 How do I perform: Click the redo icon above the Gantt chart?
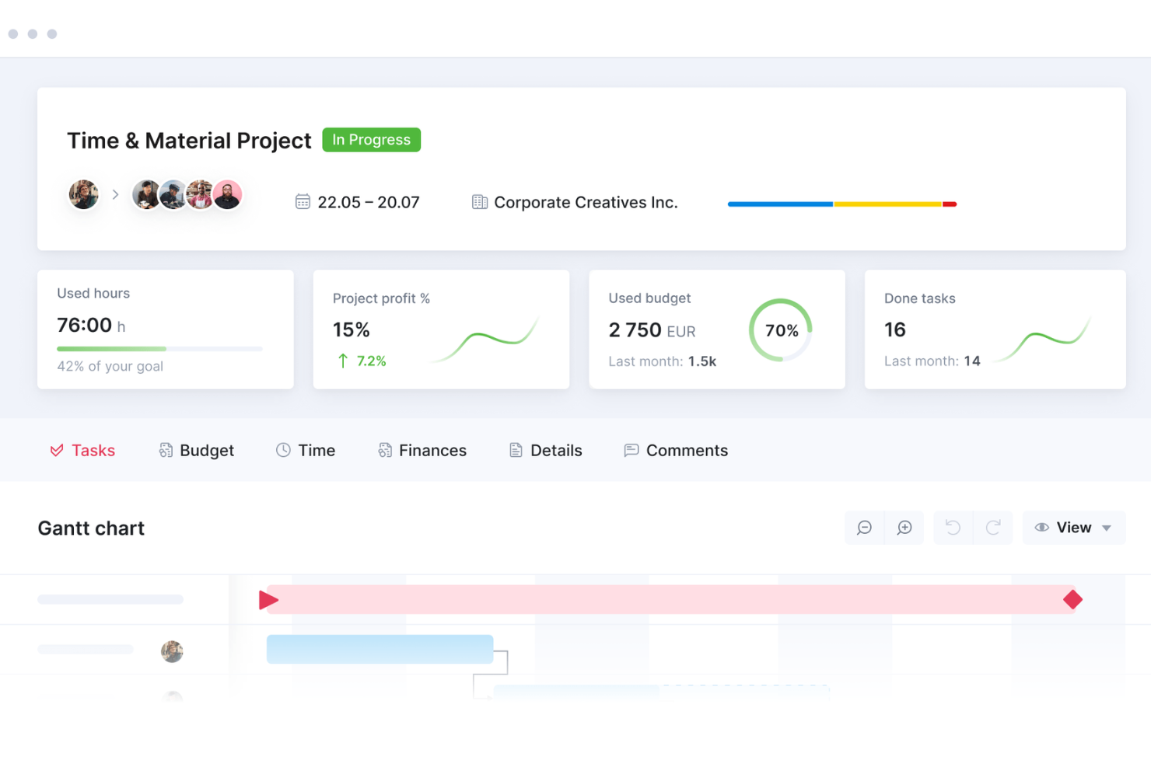point(993,528)
